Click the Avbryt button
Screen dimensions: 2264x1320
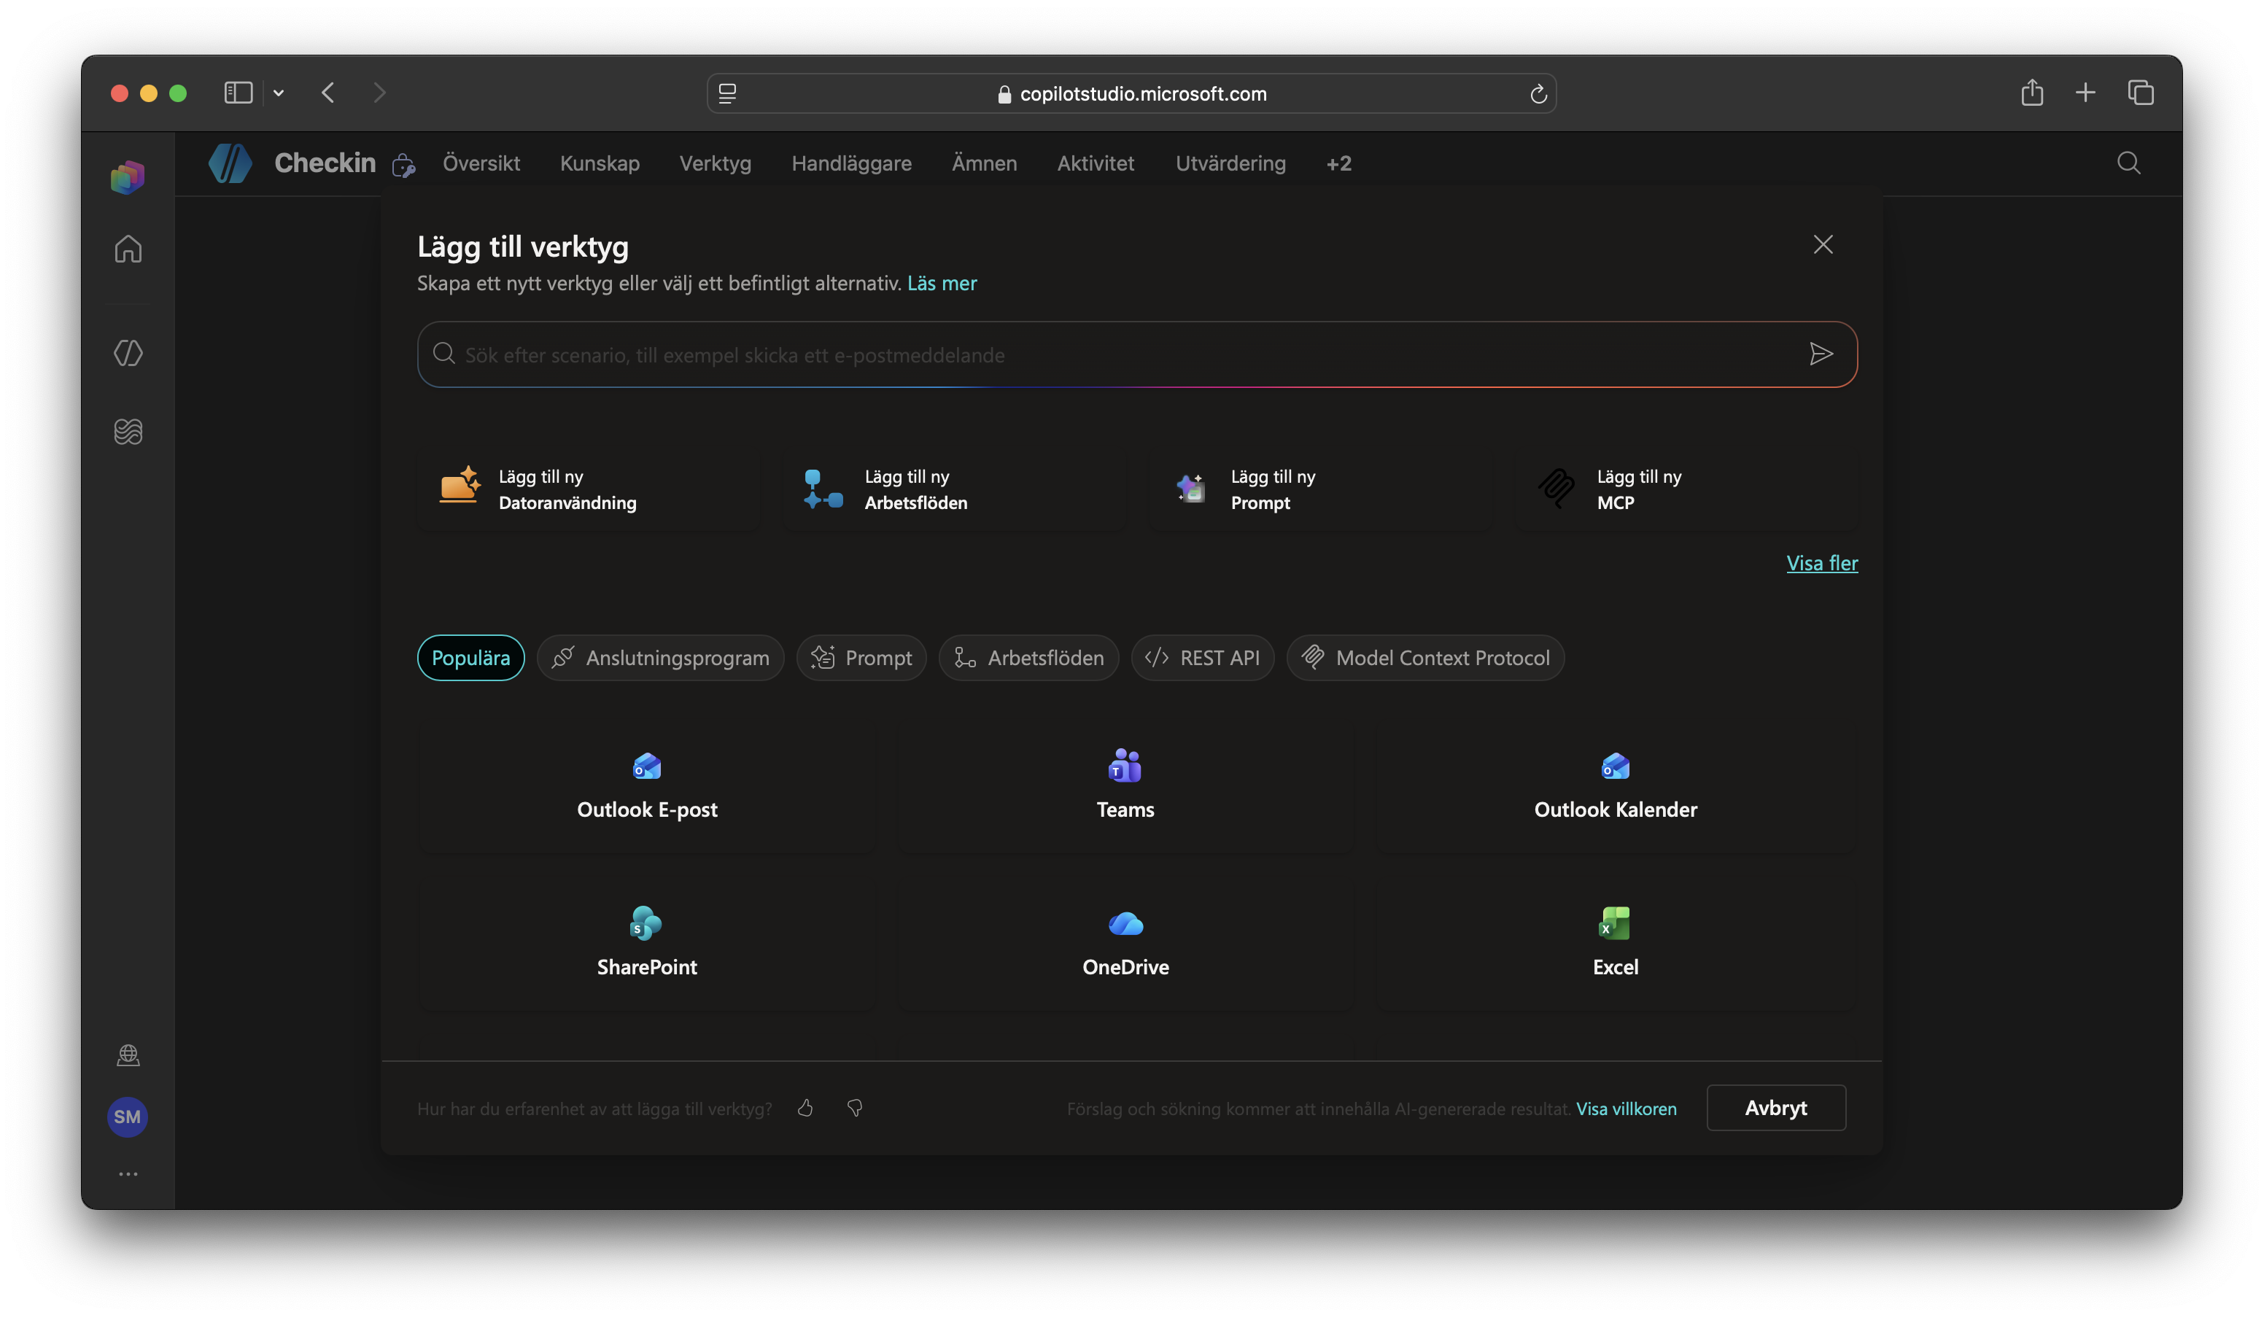click(1775, 1107)
